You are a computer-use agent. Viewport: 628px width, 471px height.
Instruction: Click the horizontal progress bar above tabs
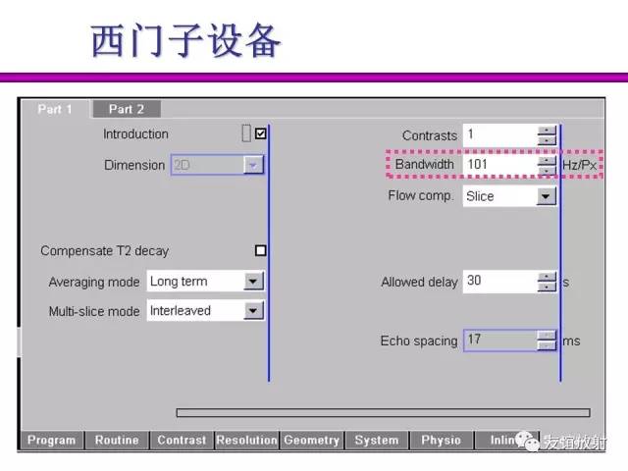coord(383,412)
